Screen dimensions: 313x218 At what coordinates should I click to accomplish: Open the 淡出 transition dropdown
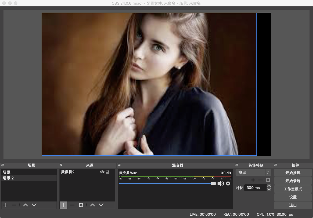[253, 172]
